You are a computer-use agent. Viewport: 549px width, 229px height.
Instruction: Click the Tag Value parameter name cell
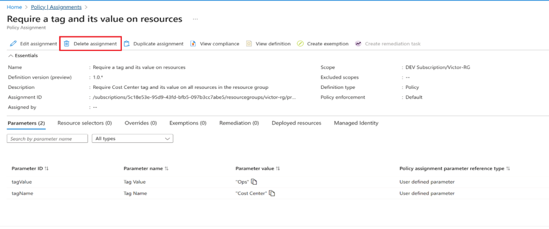(135, 182)
